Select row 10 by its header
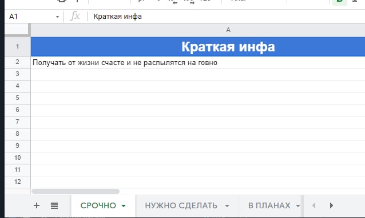 click(x=18, y=158)
